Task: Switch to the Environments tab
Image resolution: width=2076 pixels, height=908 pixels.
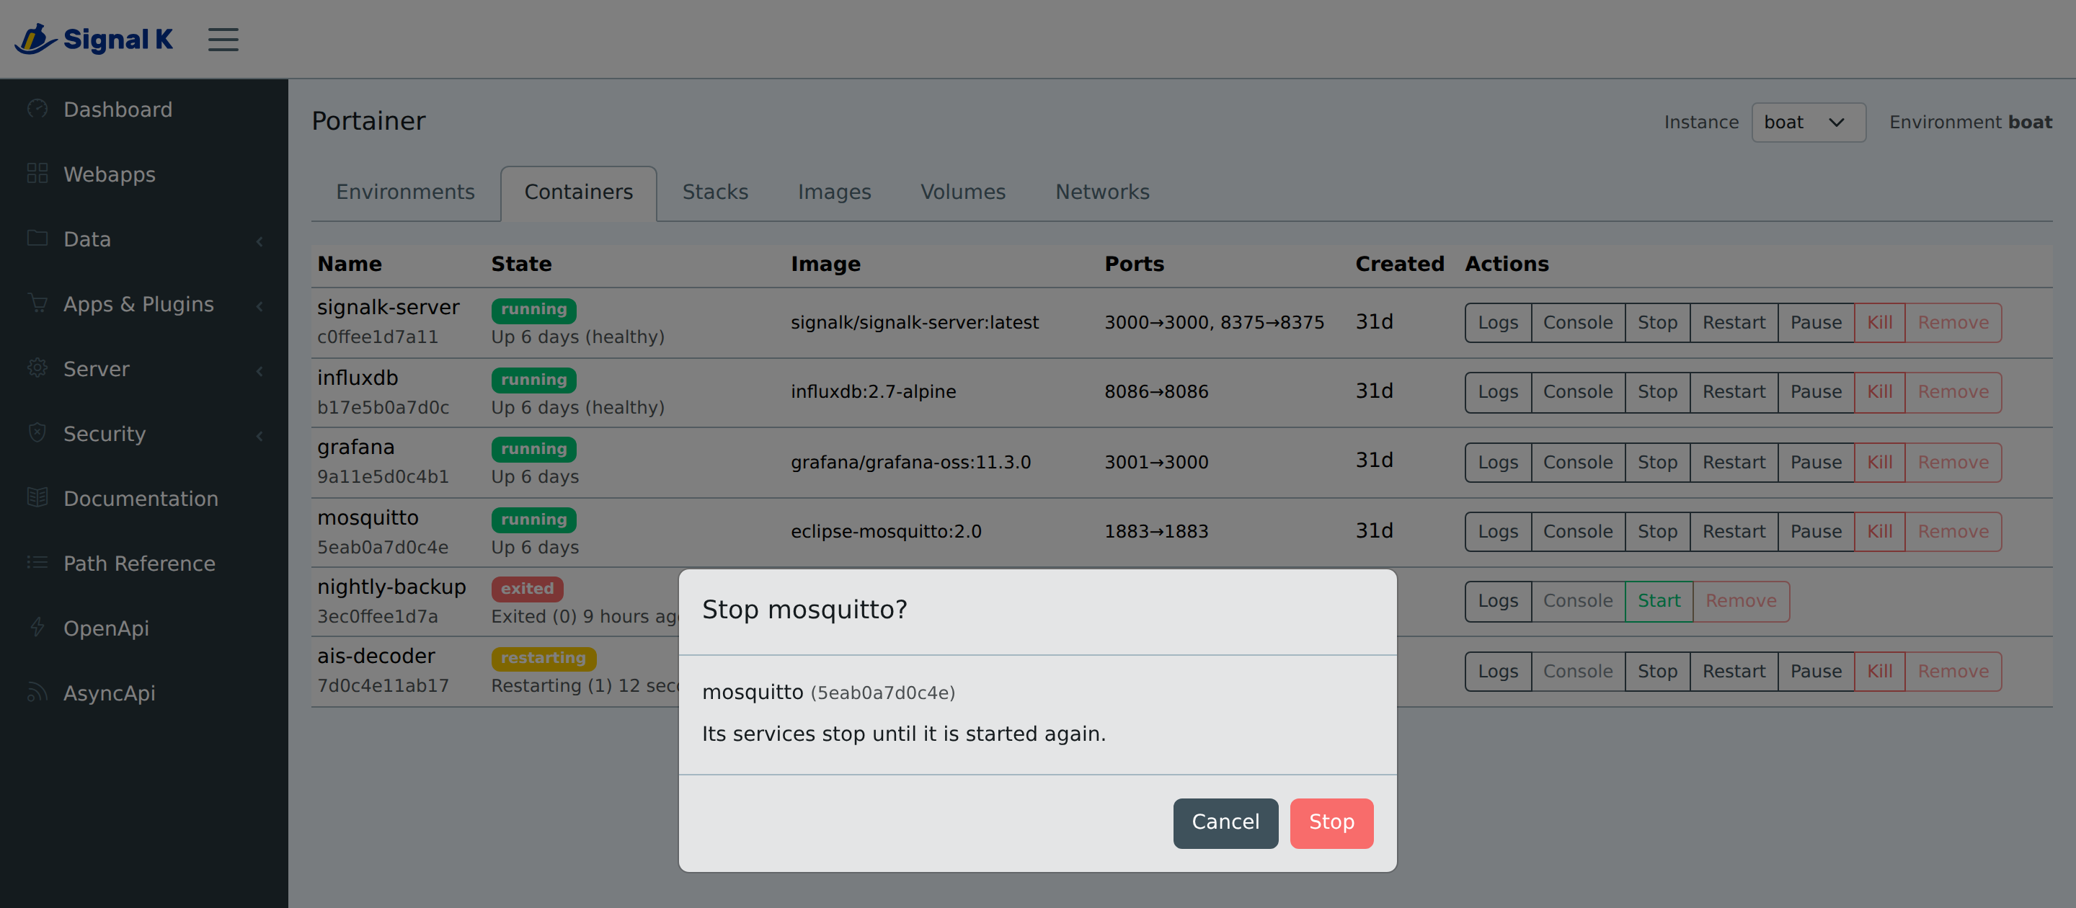Action: click(405, 192)
